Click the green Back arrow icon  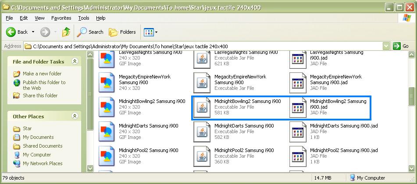click(11, 32)
